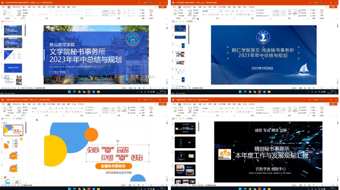Screen dimensions: 340x190
Task: Toggle left alignment in 会馨秘书事务所 window ribbon
Action: tap(67, 112)
